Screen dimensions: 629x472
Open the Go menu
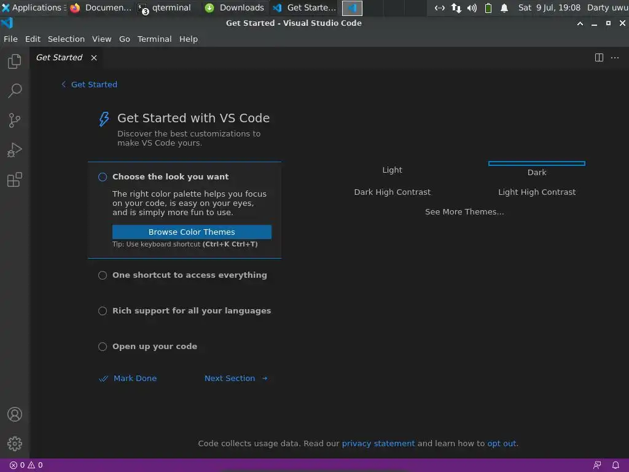[124, 39]
